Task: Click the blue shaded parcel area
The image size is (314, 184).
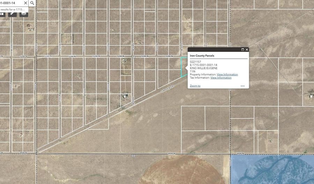Action: 272,169
